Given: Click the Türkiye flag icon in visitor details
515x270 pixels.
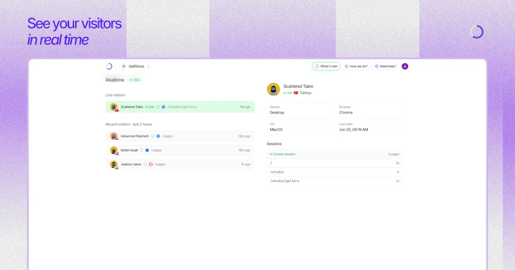Looking at the screenshot, I should 296,93.
